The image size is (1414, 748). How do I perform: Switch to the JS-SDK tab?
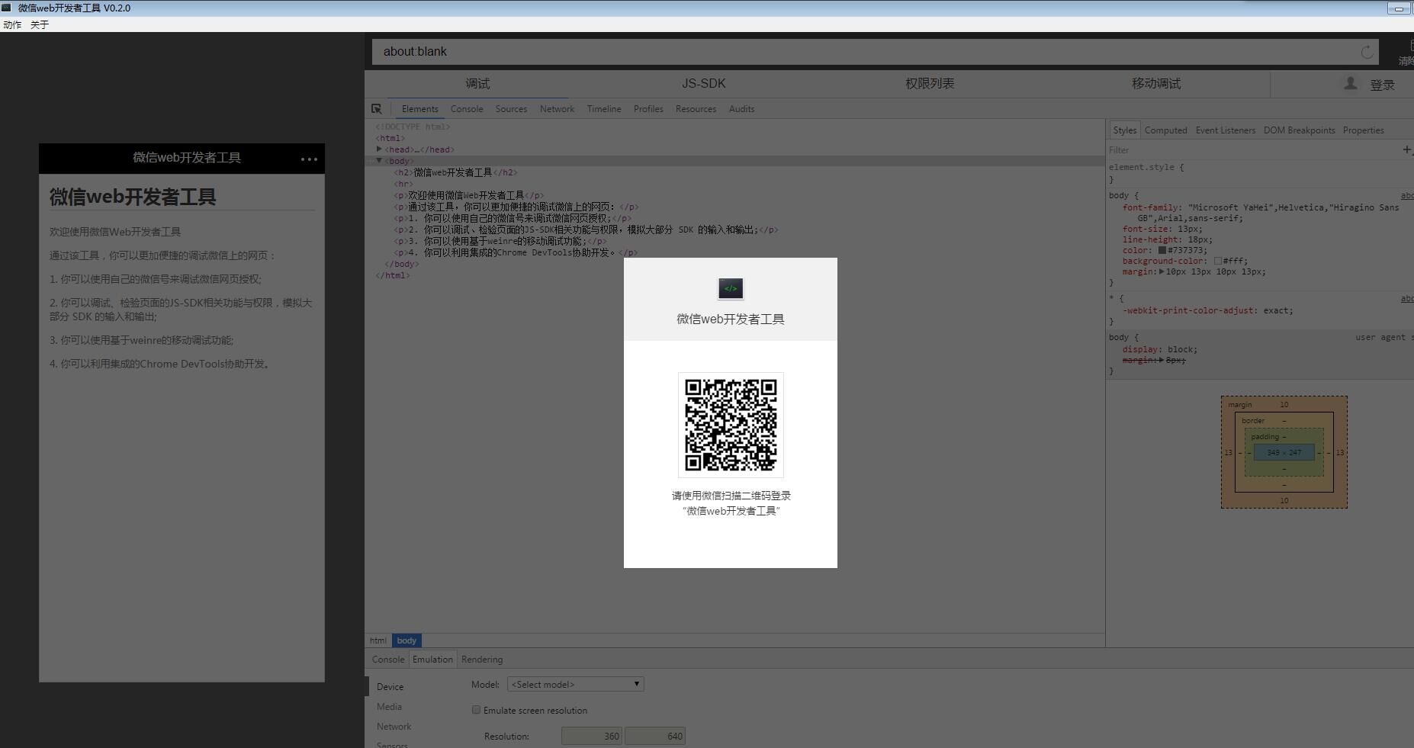[703, 84]
